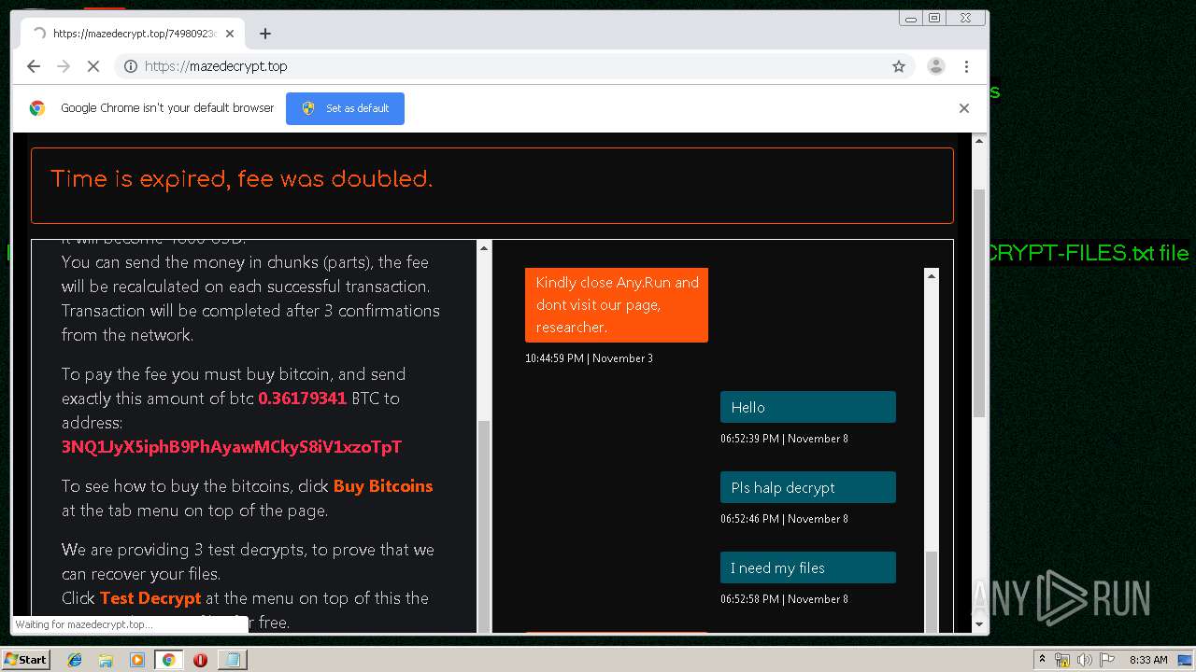Click the address bar showing mazedecrypt.top
1196x672 pixels.
coord(514,66)
